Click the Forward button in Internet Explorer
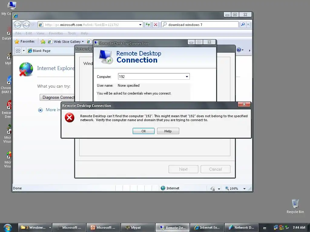The image size is (310, 232). (26, 25)
